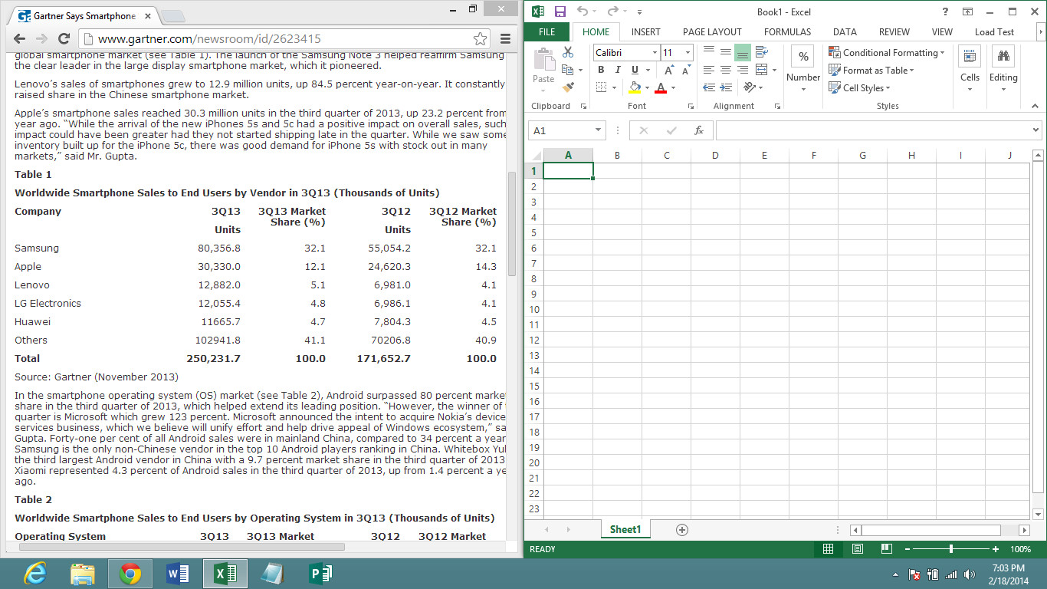Open Chrome's hamburger menu
Viewport: 1047px width, 589px height.
click(506, 38)
